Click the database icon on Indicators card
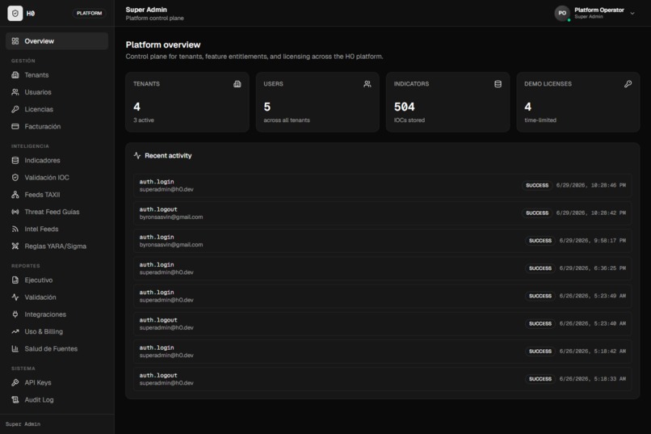Viewport: 651px width, 434px height. 498,84
